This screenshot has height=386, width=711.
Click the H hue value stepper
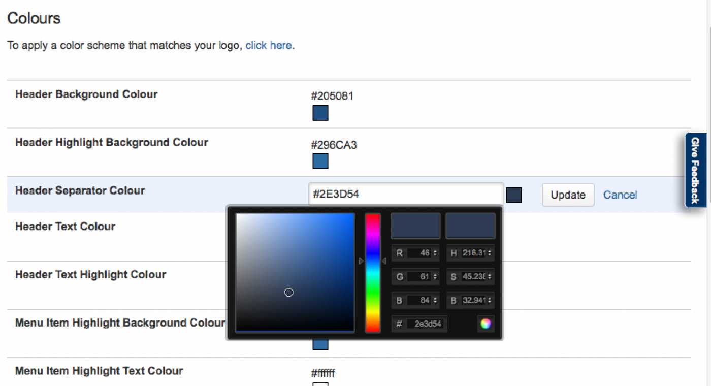click(x=490, y=253)
